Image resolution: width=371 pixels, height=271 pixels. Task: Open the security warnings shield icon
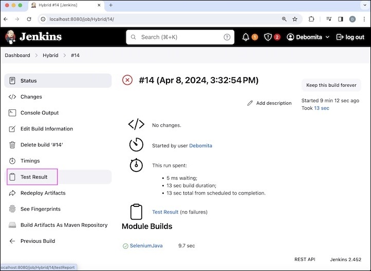coord(268,37)
